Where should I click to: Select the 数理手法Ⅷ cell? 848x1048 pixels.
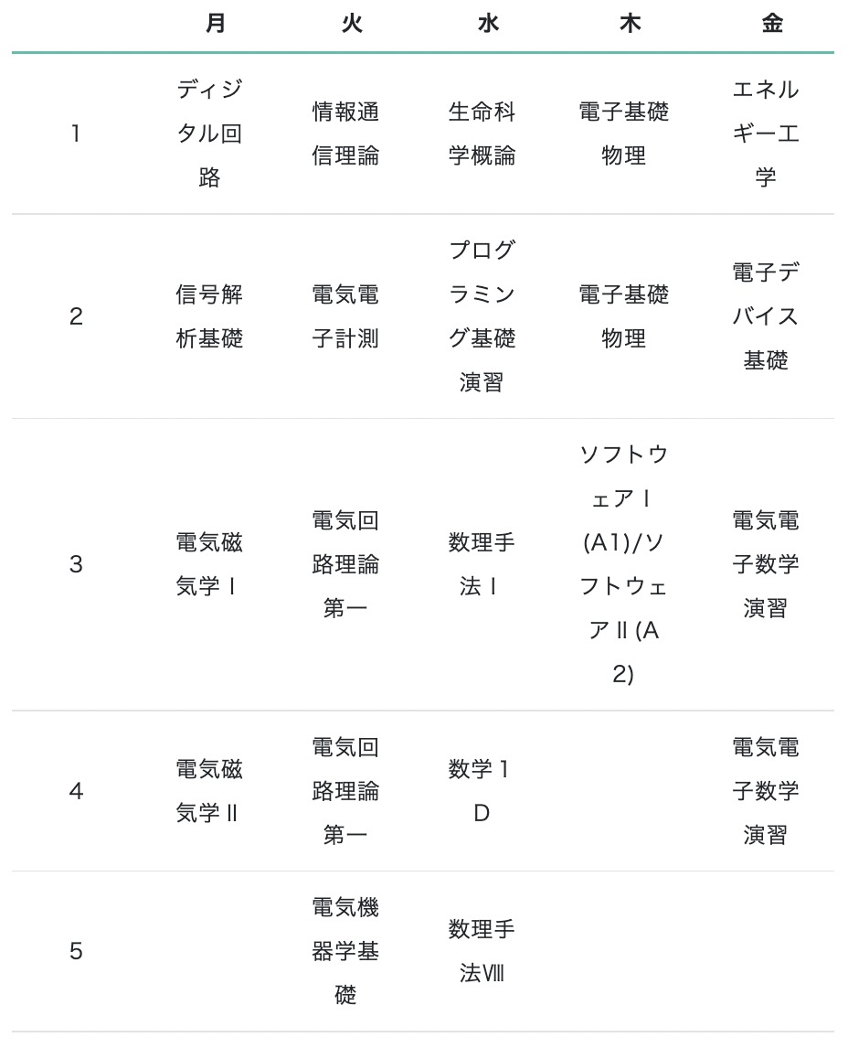tap(482, 951)
